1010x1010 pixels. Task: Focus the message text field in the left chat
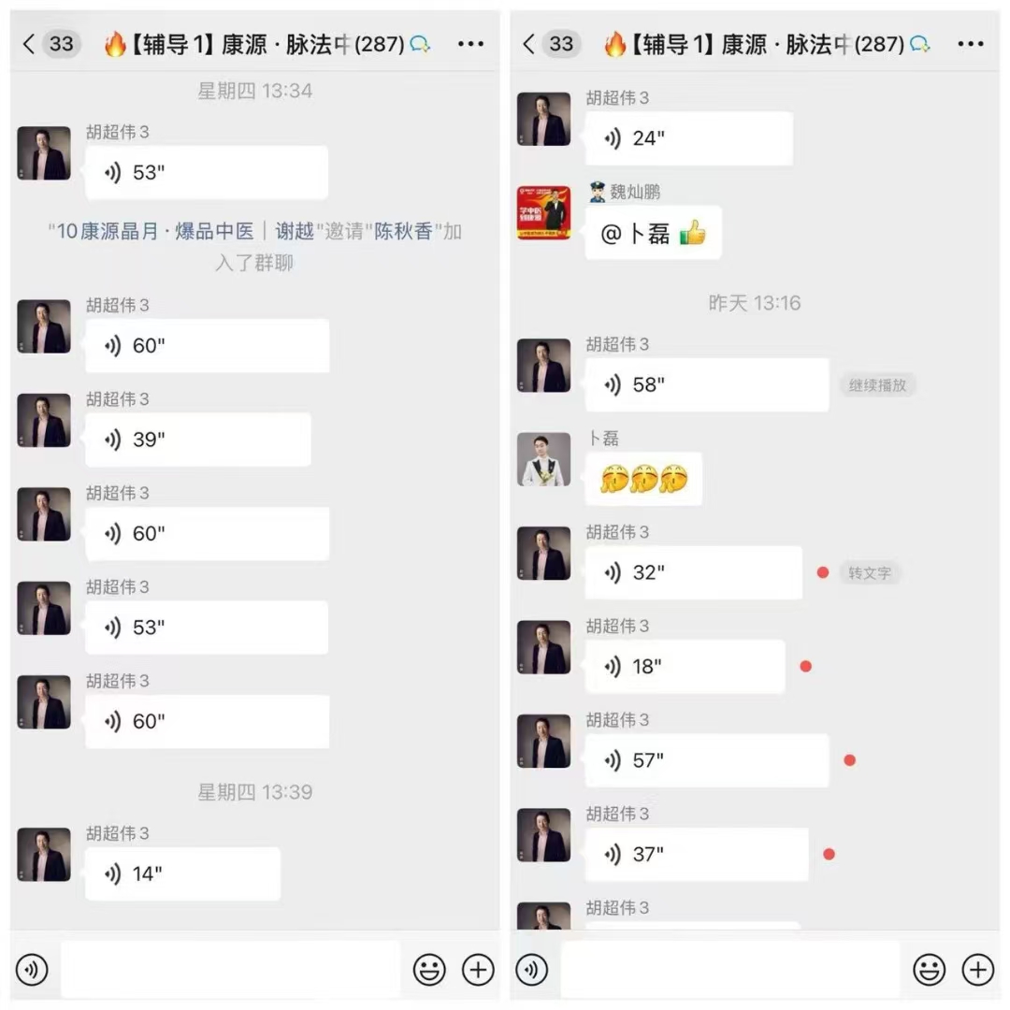pos(231,970)
